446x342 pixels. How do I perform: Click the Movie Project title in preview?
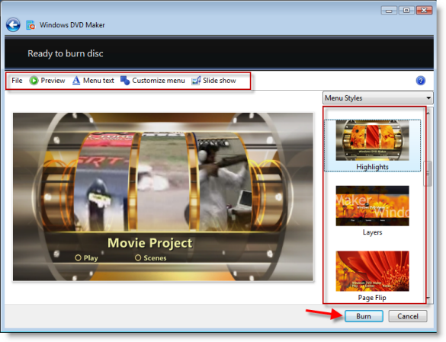click(150, 243)
